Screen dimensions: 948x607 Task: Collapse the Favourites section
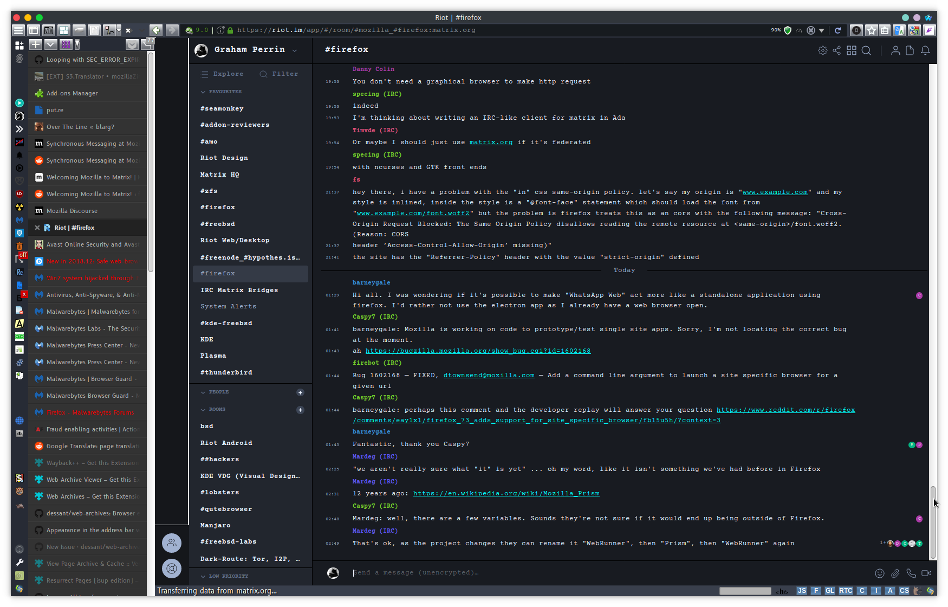point(221,92)
